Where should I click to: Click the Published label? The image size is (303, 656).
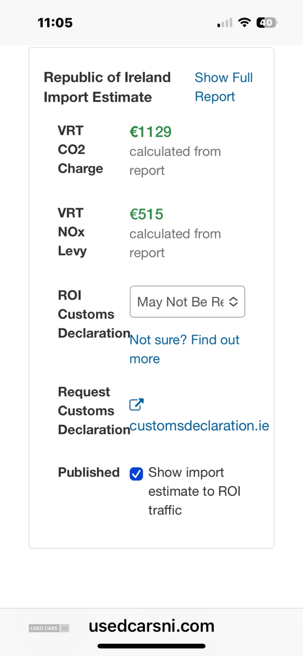pos(89,473)
